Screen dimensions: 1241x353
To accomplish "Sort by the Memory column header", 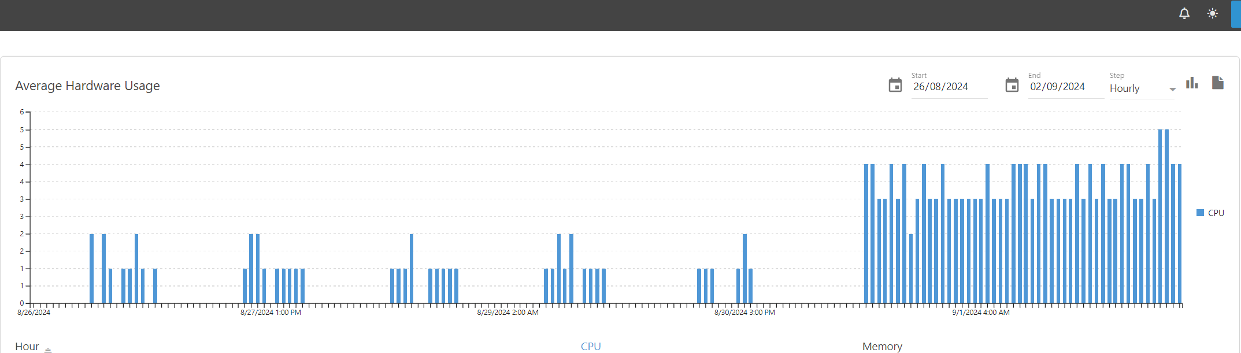I will click(x=882, y=347).
